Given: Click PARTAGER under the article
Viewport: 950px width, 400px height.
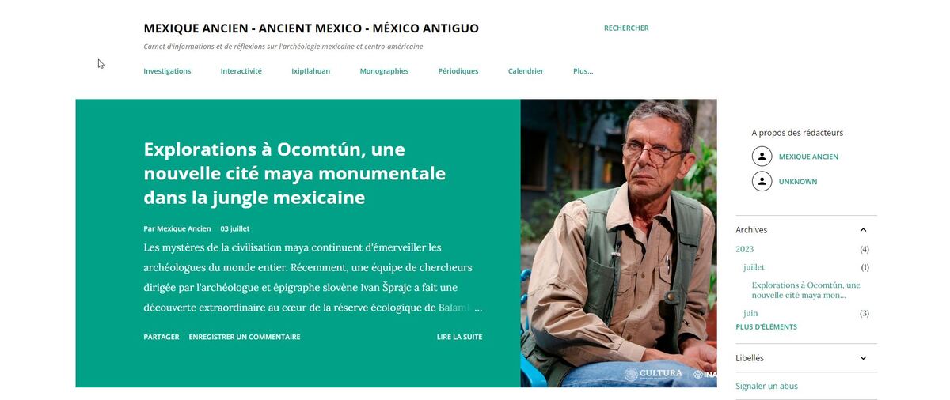Looking at the screenshot, I should [x=161, y=337].
